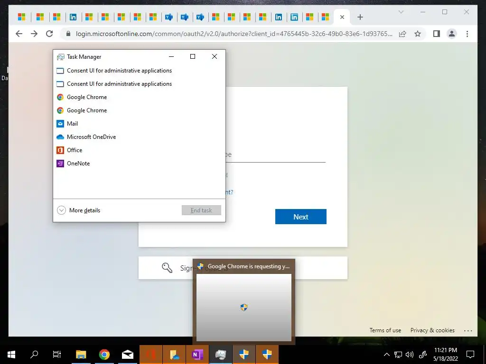This screenshot has height=364, width=486.
Task: Click the share page icon in the address bar
Action: pos(402,34)
